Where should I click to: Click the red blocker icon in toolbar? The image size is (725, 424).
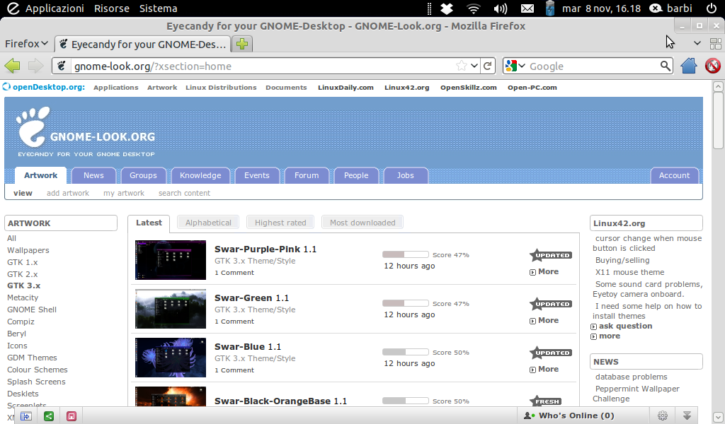712,66
